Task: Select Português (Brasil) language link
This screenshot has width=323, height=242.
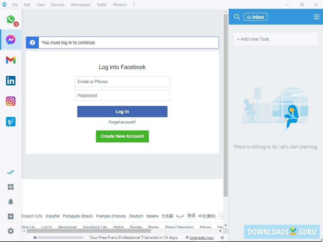Action: click(78, 216)
